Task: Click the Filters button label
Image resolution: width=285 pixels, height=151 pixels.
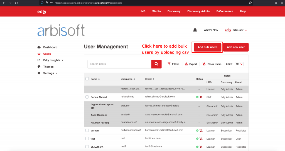Action: tap(176, 64)
